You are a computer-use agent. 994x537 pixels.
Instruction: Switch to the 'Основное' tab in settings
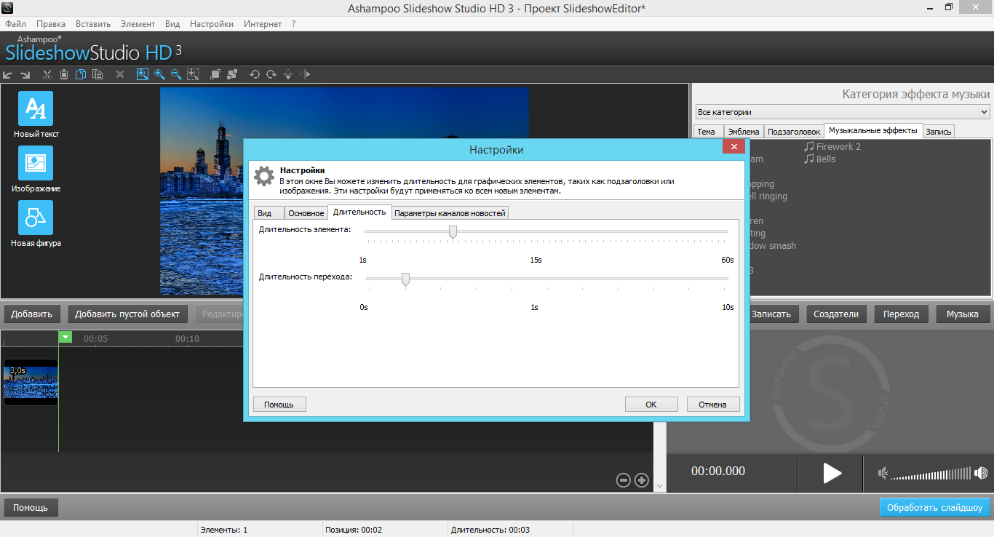306,213
